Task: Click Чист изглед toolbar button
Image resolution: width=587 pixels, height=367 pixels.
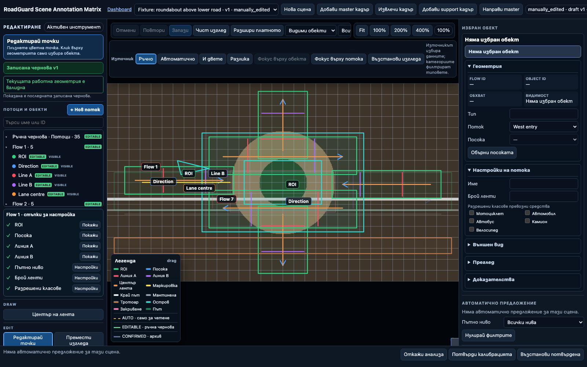Action: pyautogui.click(x=211, y=30)
